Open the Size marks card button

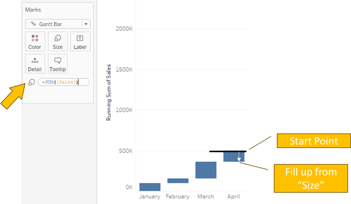(57, 41)
